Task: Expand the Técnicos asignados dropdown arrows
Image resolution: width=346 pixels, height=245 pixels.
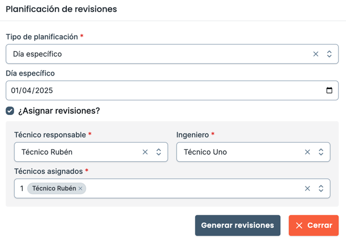Action: tap(321, 189)
